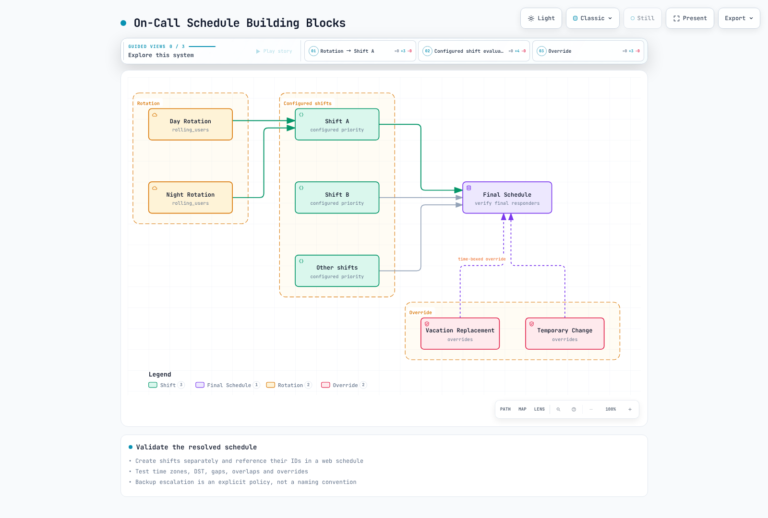Click the code brackets icon on Shift B
The image size is (768, 518).
tap(301, 188)
